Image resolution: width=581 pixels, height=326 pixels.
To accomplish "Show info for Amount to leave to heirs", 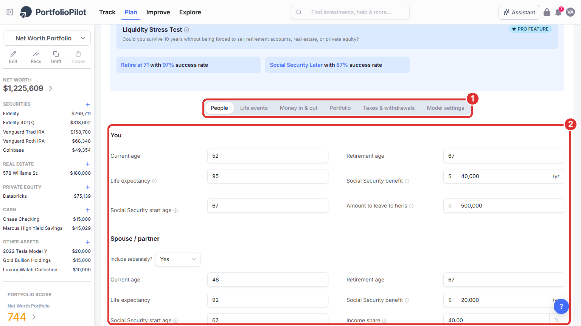I will click(411, 206).
